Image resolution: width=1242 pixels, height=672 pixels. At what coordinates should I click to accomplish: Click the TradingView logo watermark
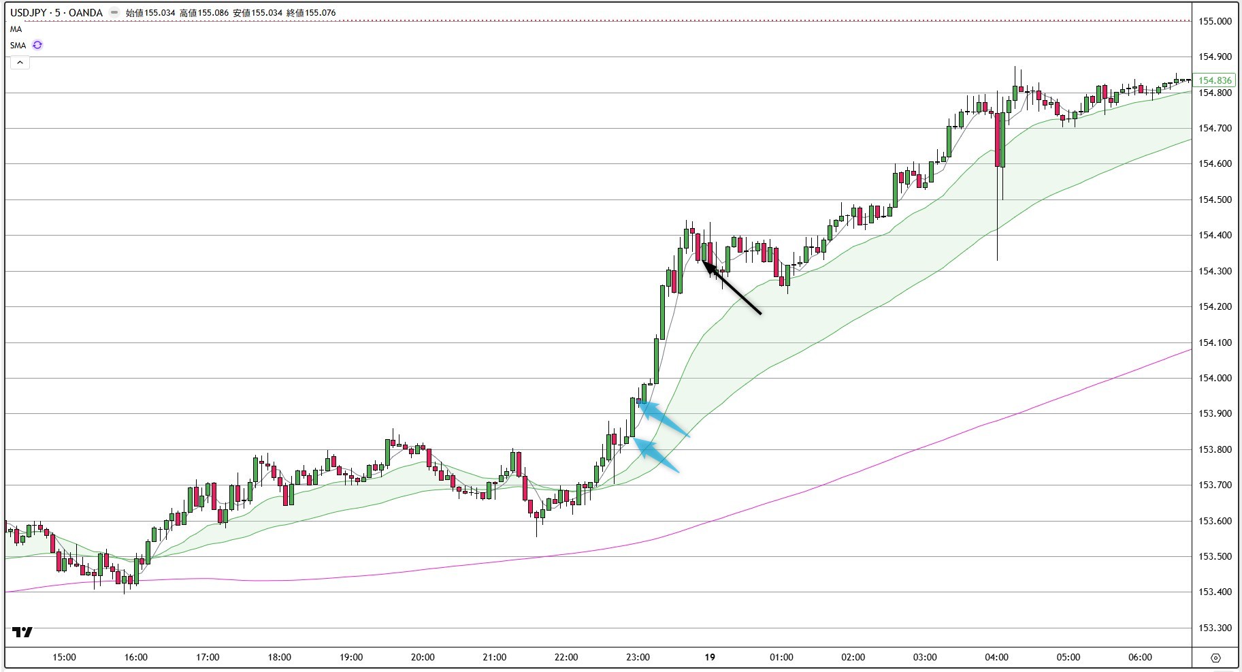pyautogui.click(x=22, y=633)
